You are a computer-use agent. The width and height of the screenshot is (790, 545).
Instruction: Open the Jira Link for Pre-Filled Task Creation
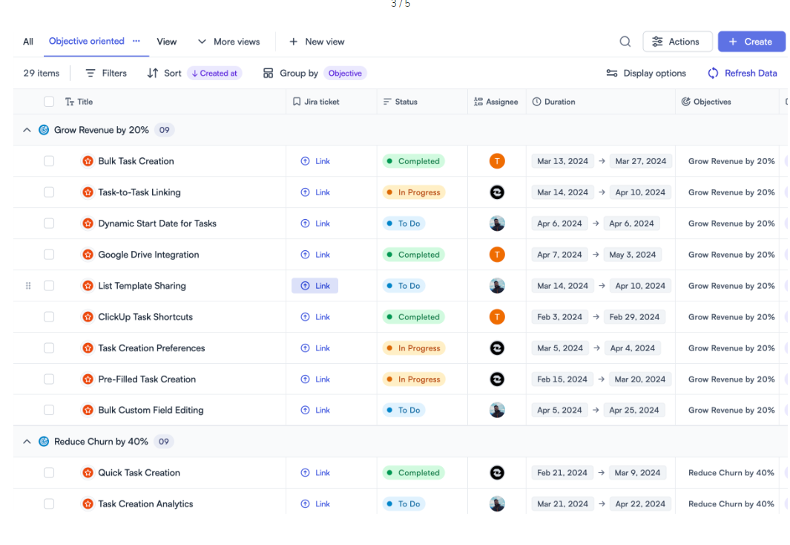[315, 379]
